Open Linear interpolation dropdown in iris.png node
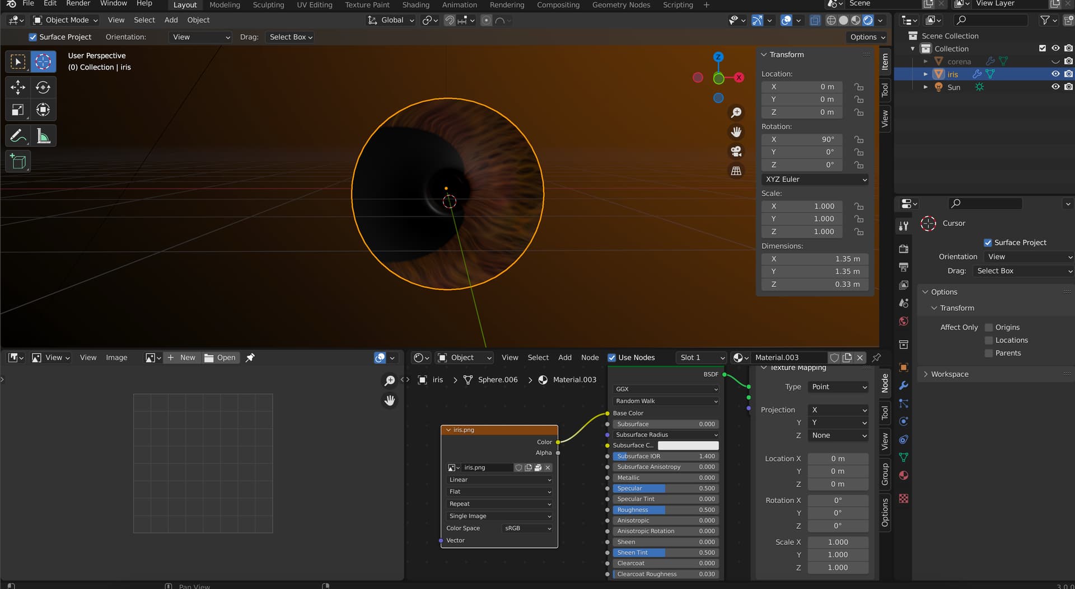This screenshot has height=589, width=1075. coord(499,480)
